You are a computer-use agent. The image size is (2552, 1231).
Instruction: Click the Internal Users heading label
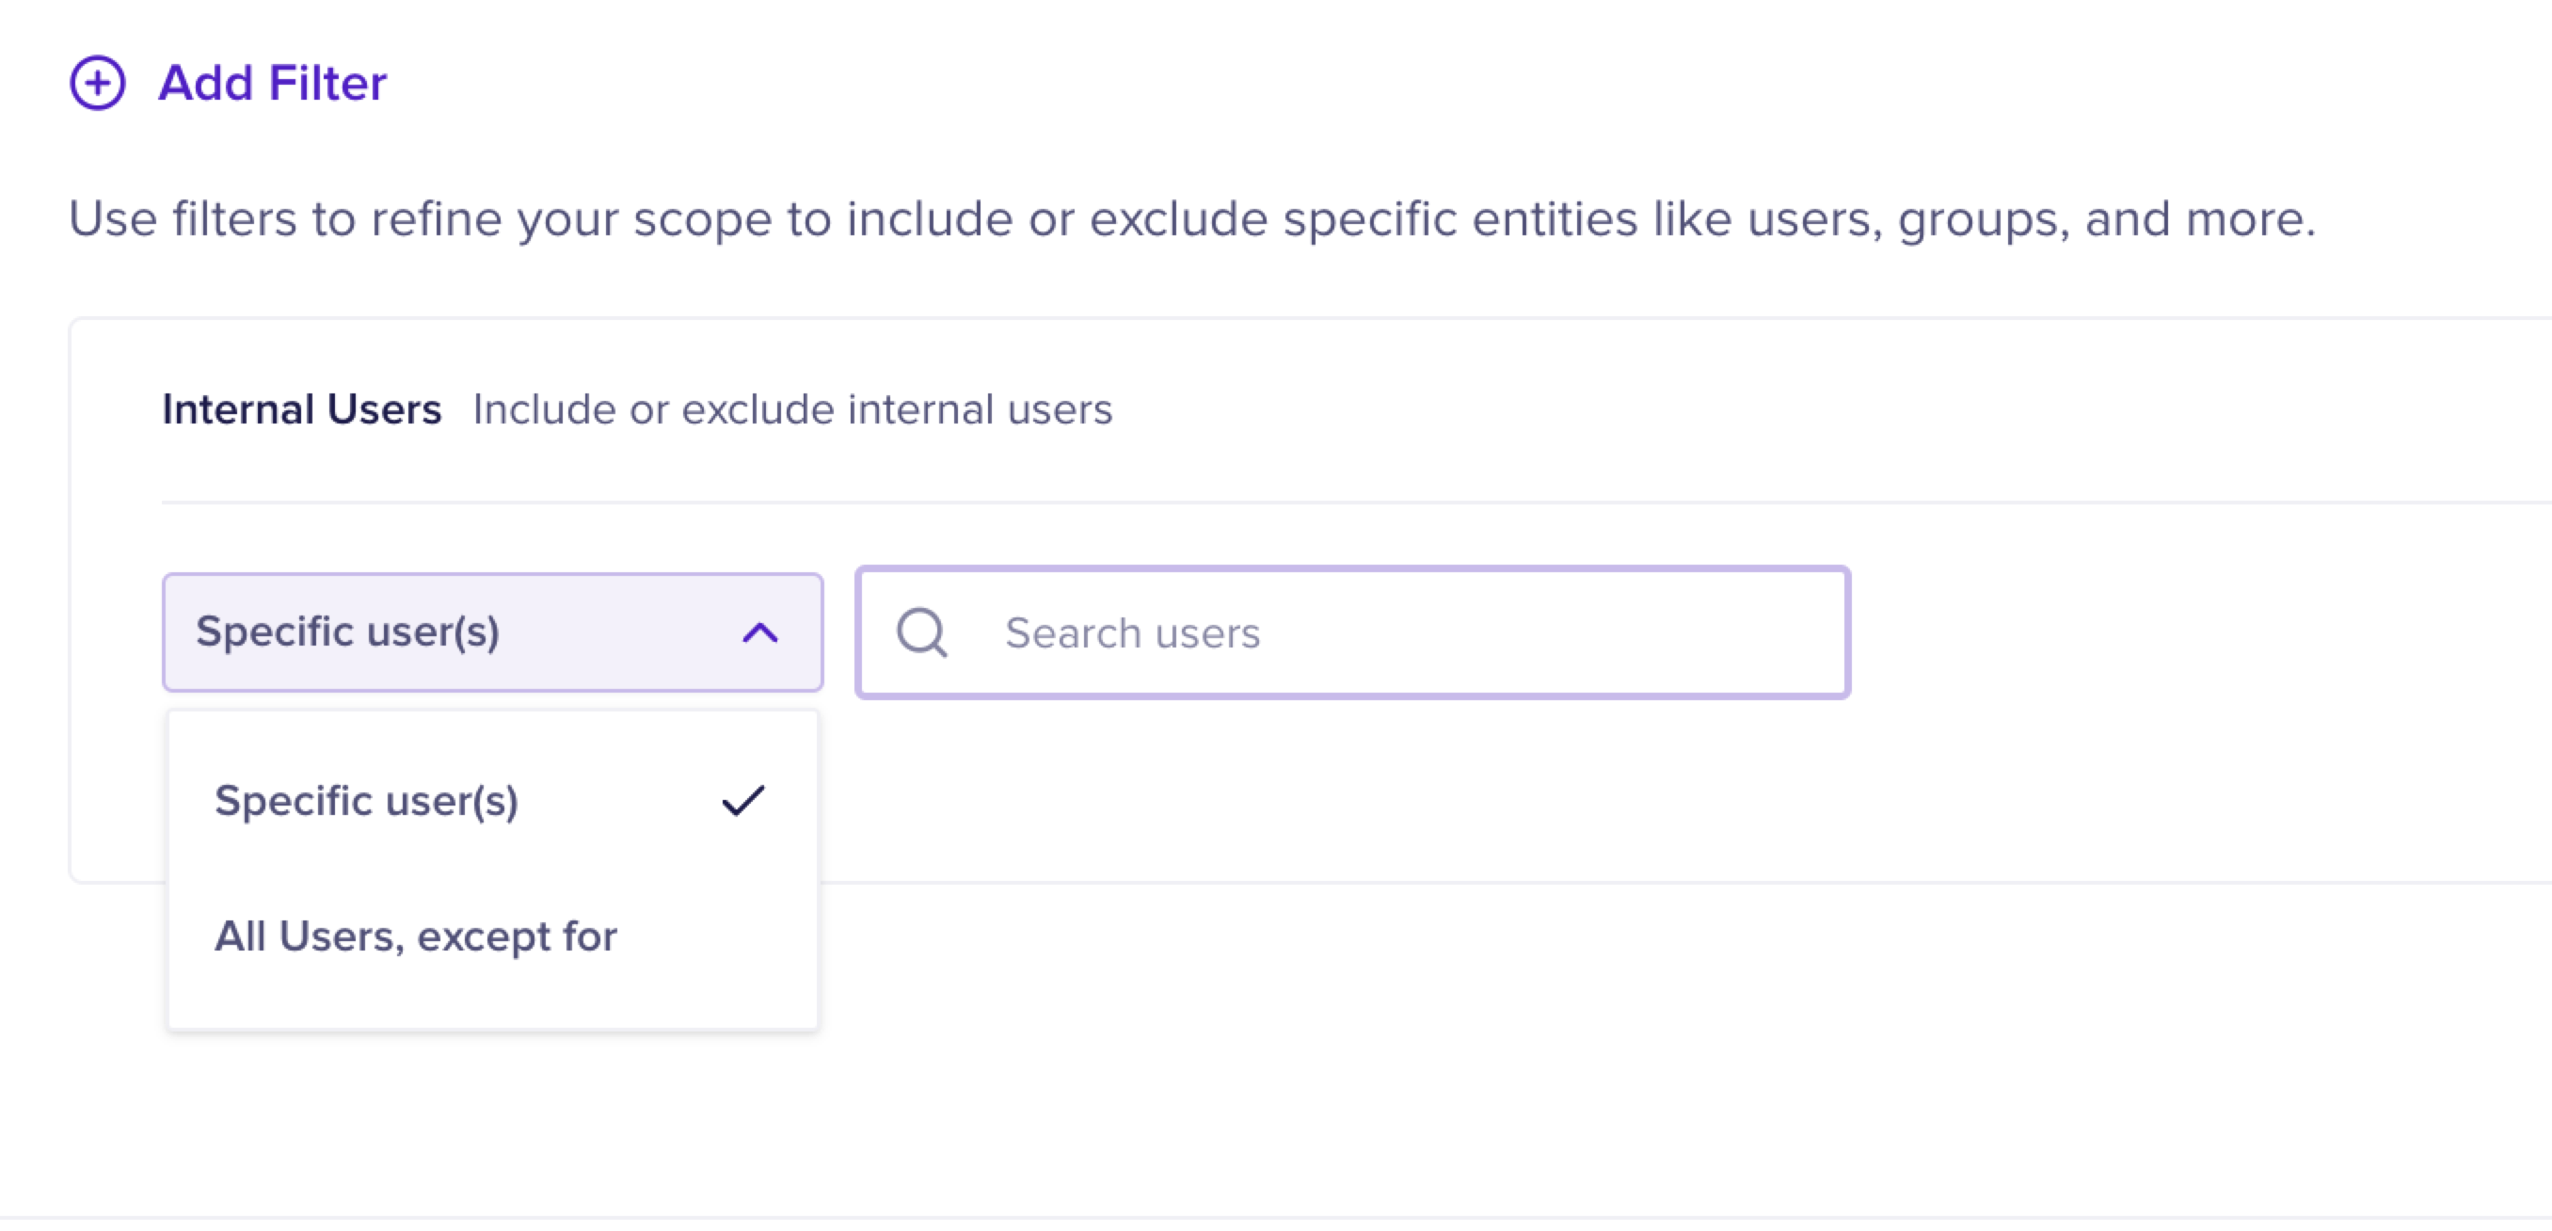[301, 409]
